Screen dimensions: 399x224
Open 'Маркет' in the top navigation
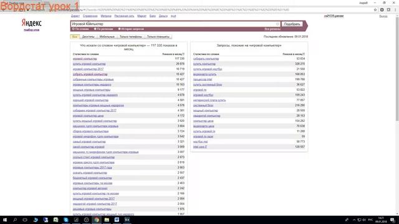142,16
